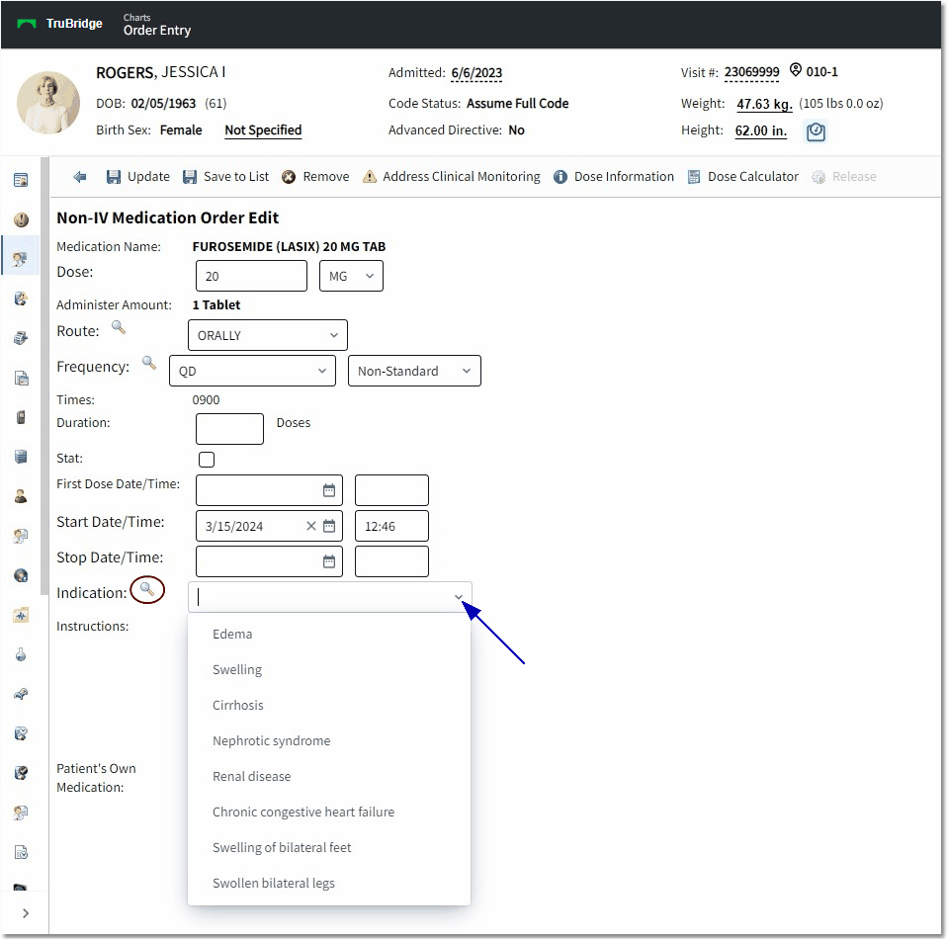Screen dimensions: 948x941
Task: Click the sidebar patient in bed icon
Action: tap(21, 694)
